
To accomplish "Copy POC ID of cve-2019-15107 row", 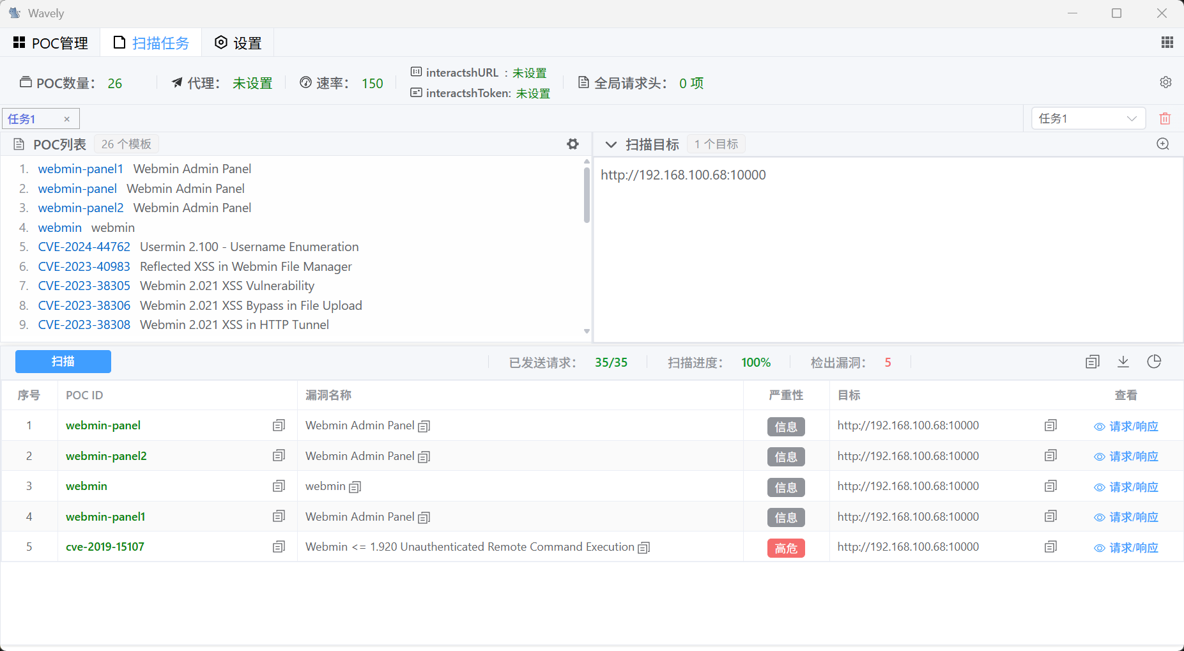I will tap(279, 547).
